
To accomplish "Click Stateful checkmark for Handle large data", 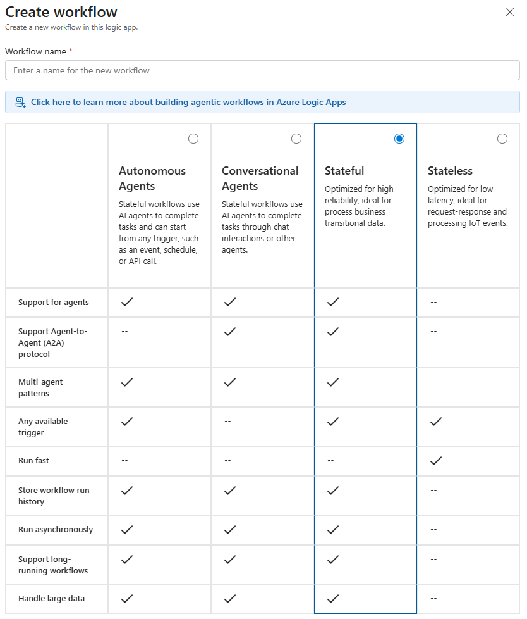I will point(333,598).
